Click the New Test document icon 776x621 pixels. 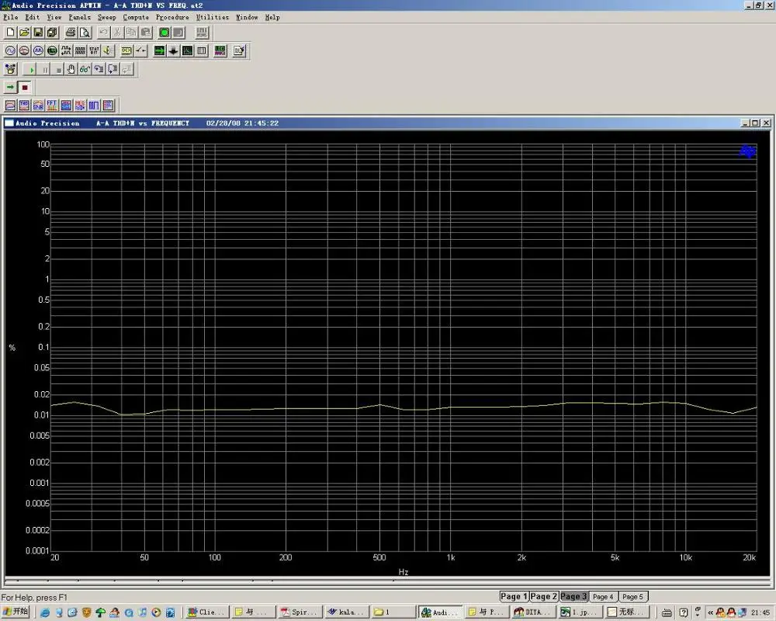(x=10, y=33)
